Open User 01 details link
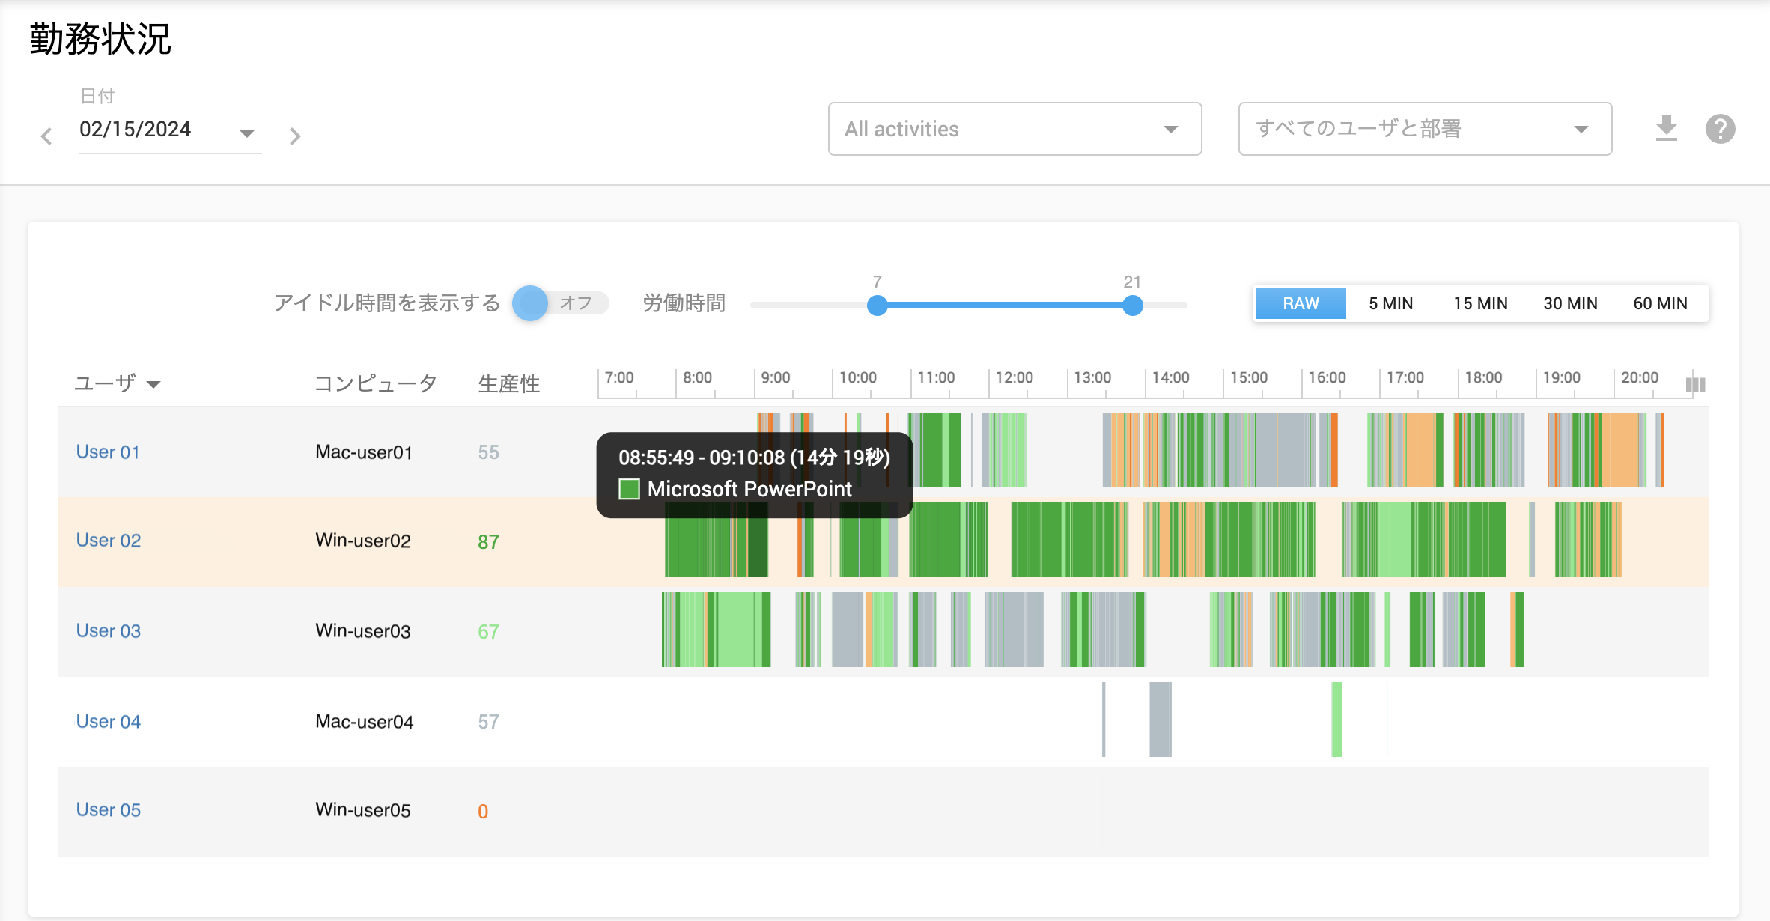1770x921 pixels. [x=108, y=452]
